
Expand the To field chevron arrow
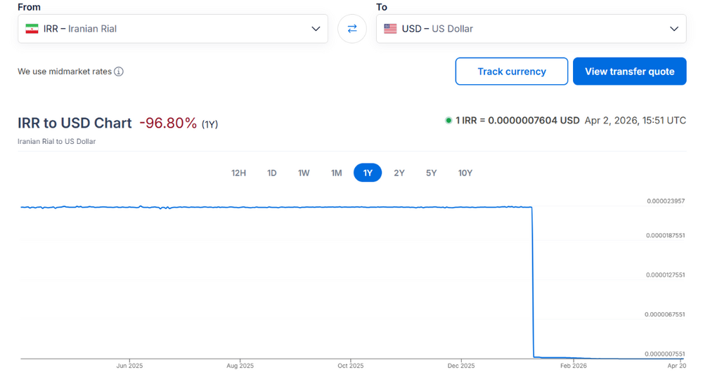pos(674,29)
